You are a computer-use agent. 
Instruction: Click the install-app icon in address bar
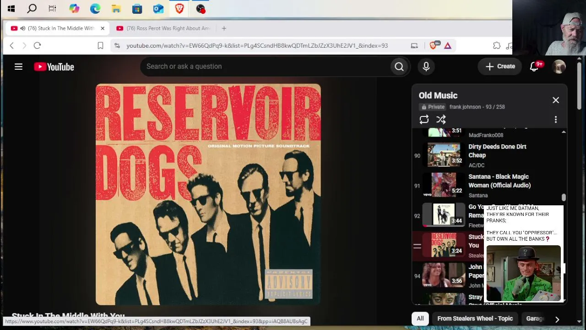414,45
